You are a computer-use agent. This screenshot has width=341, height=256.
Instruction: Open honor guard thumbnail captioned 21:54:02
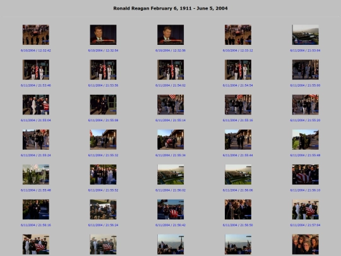pyautogui.click(x=170, y=70)
